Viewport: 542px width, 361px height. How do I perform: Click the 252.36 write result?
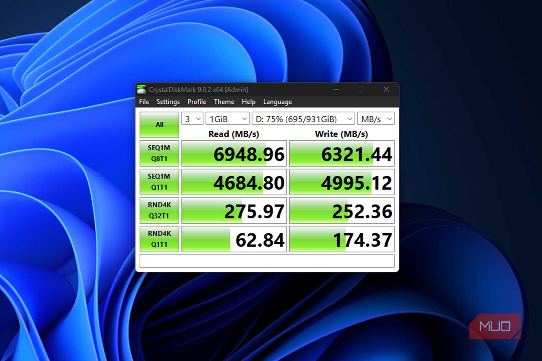click(342, 211)
